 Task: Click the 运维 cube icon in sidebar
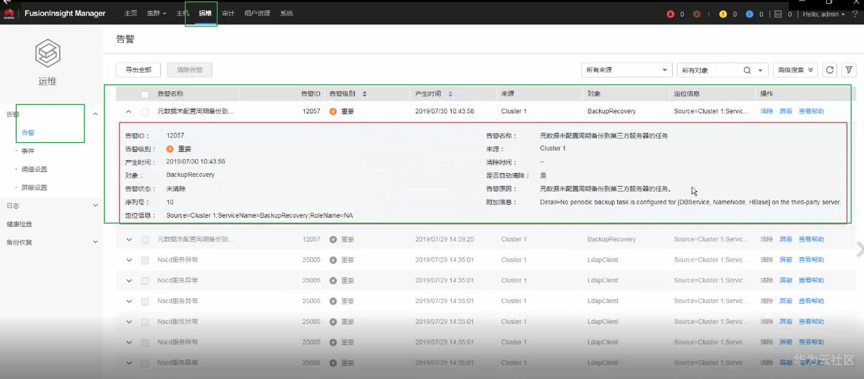tap(48, 53)
